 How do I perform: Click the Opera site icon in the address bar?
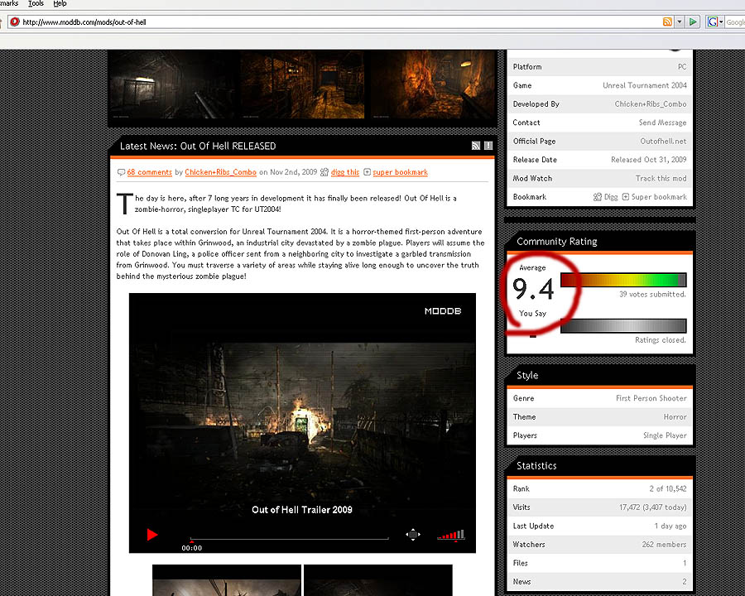click(15, 22)
